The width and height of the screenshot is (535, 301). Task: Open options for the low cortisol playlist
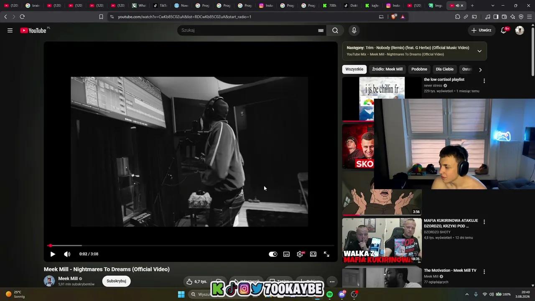point(484,81)
